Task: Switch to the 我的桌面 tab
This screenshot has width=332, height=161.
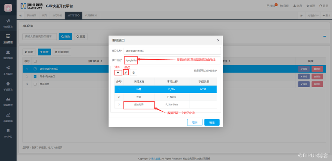Action: tap(31, 16)
